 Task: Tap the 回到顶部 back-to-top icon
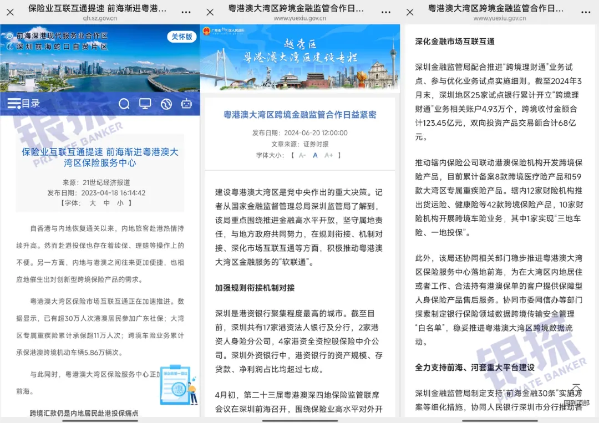pos(576,395)
